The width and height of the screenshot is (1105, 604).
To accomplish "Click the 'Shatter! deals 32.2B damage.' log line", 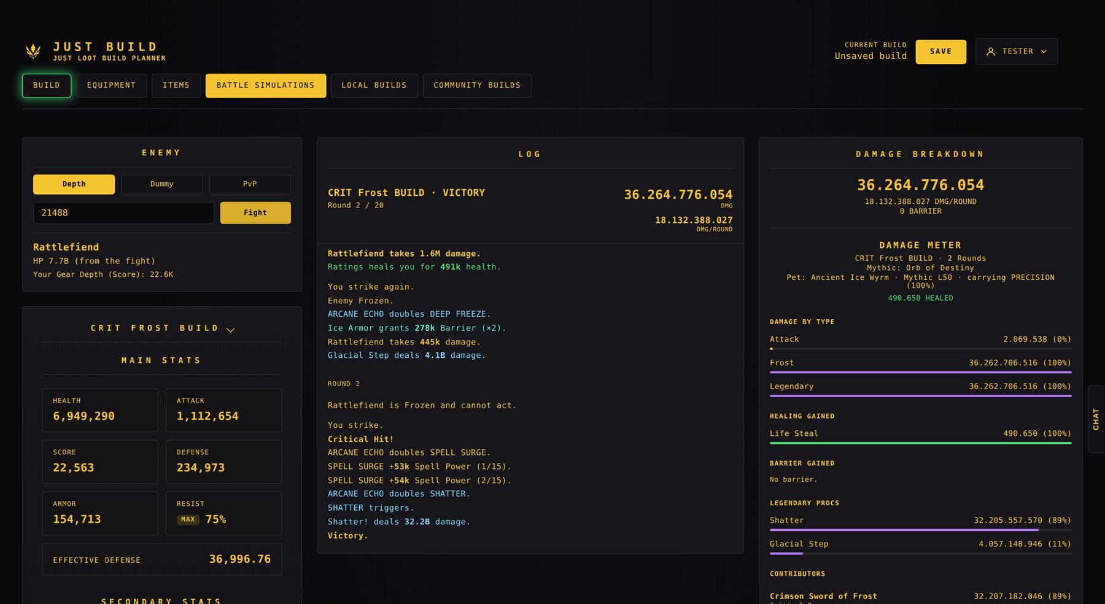I will tap(399, 522).
